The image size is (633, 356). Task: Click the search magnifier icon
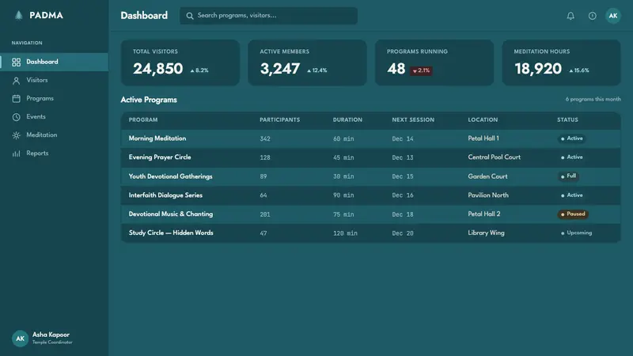190,16
